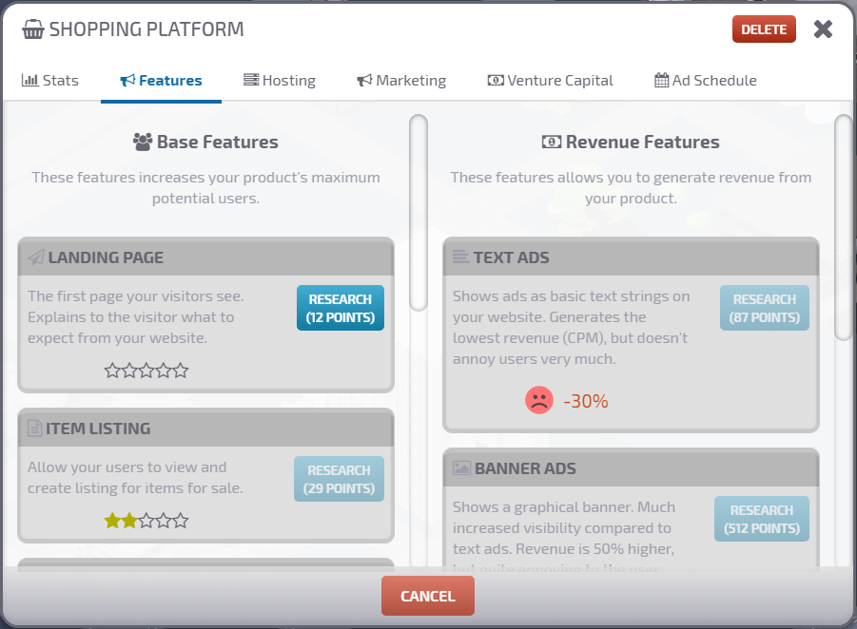Click the sad face icon under Text Ads

pyautogui.click(x=539, y=401)
